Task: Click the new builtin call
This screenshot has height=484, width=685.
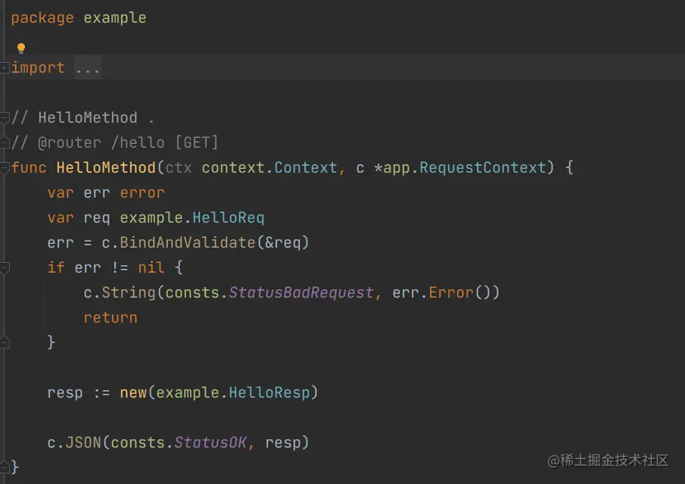Action: coord(133,392)
